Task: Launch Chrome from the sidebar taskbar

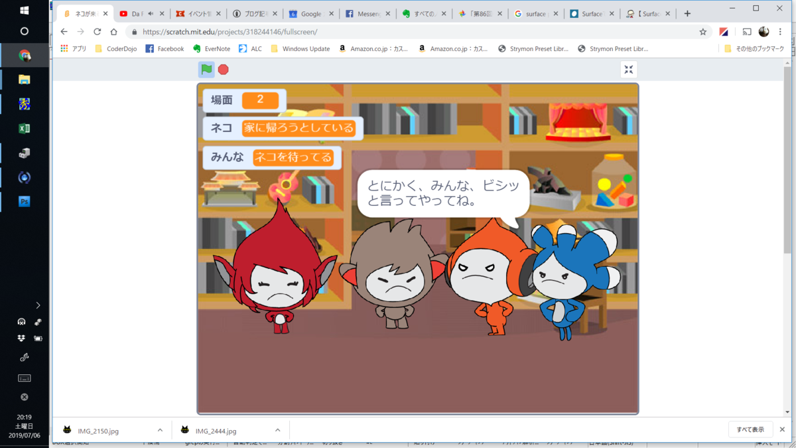Action: tap(24, 56)
